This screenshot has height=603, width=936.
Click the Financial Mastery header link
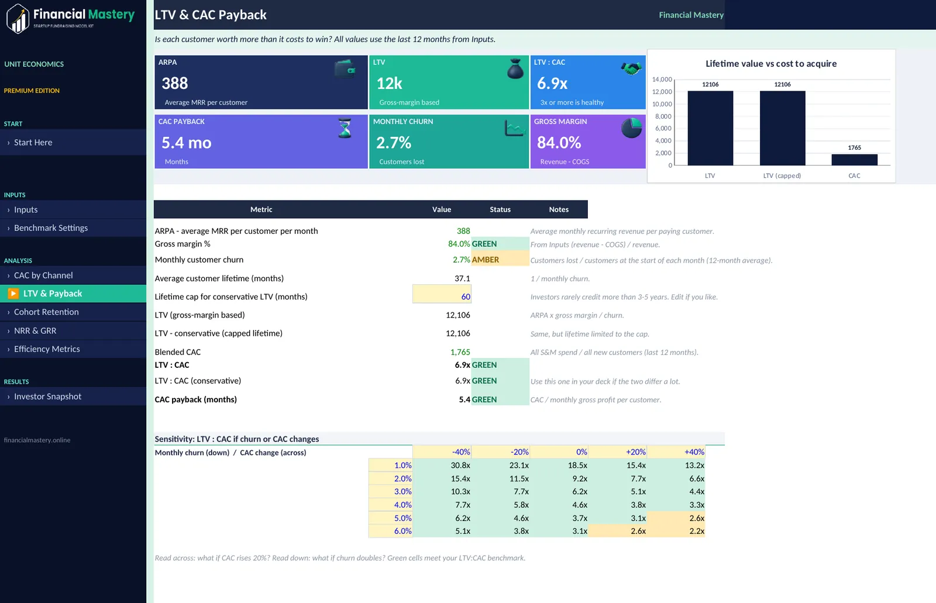[x=691, y=15]
